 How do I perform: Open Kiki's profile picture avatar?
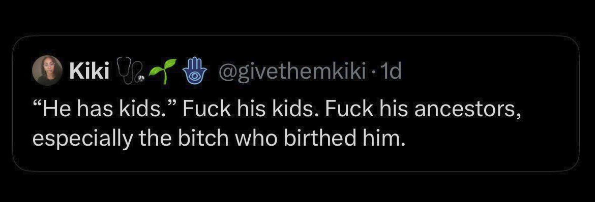47,70
